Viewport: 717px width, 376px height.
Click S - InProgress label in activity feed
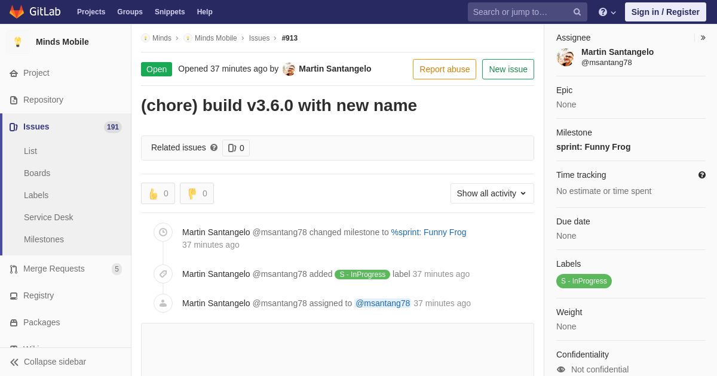click(x=362, y=275)
